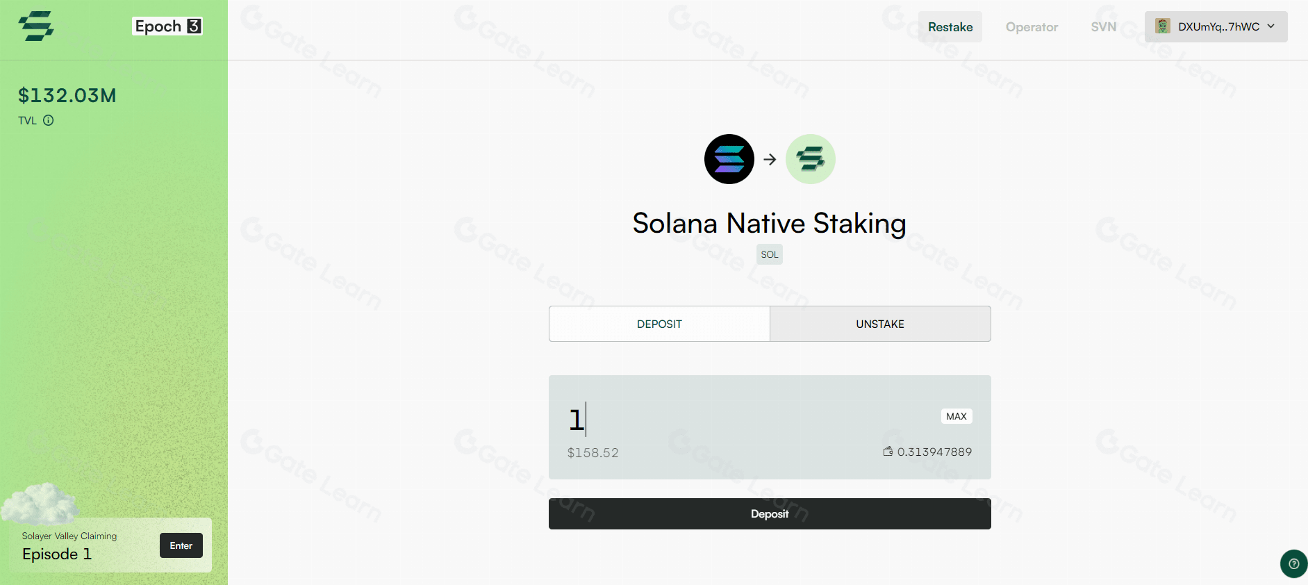
Task: Switch to the UNSTAKE tab
Action: tap(880, 324)
